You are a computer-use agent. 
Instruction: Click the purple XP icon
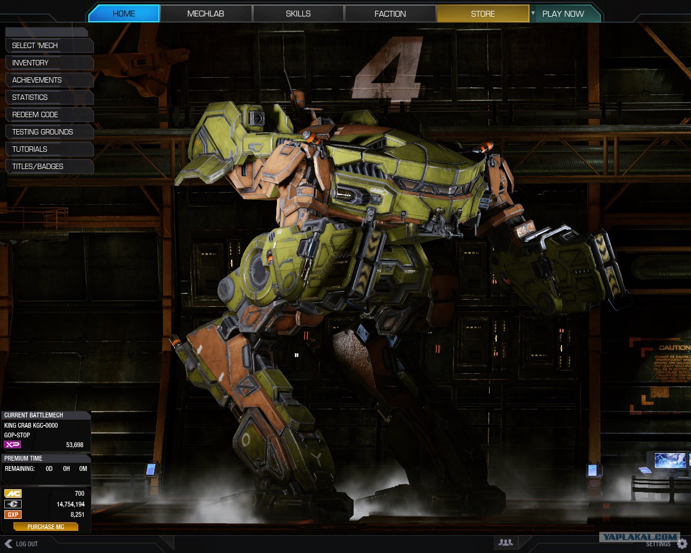pos(12,444)
